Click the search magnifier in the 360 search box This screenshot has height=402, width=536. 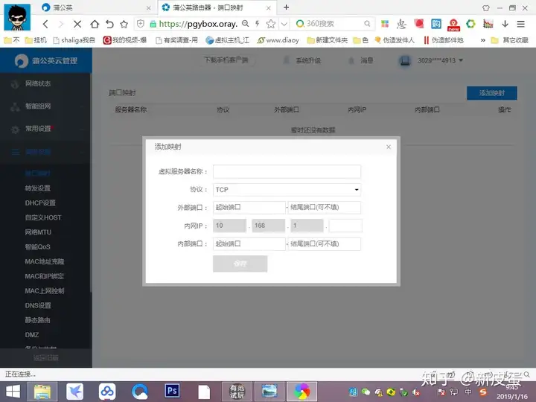click(x=367, y=24)
